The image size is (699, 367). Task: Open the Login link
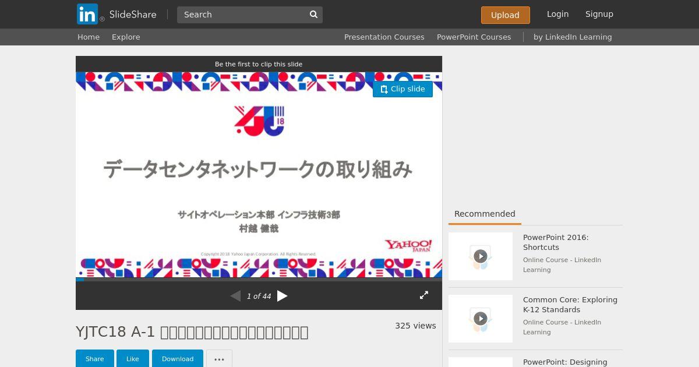click(557, 14)
